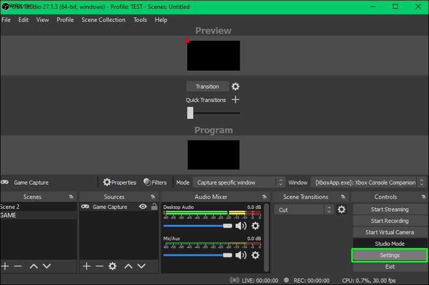
Task: Remove selected source with minus icon
Action: (x=100, y=266)
